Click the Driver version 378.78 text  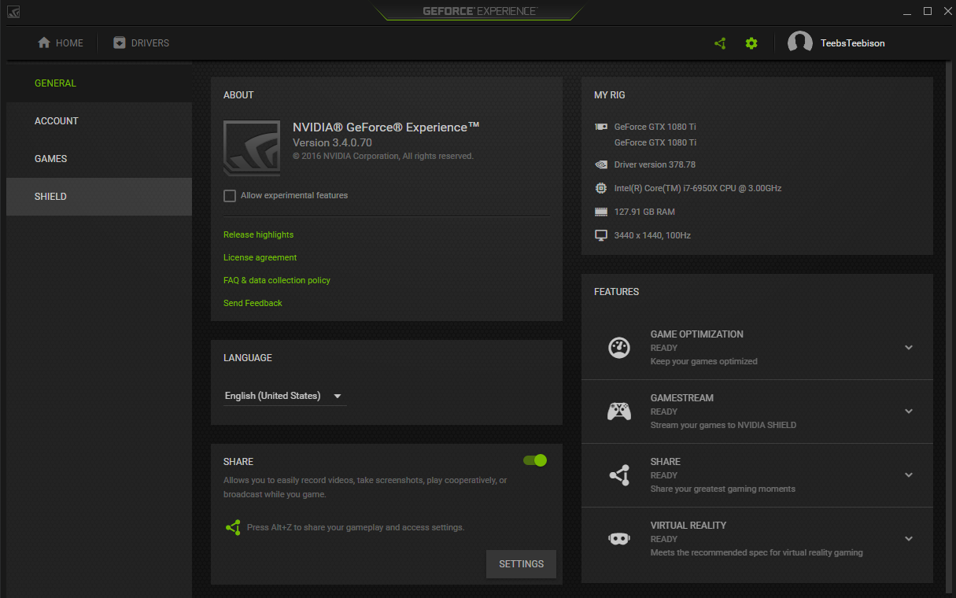[655, 164]
